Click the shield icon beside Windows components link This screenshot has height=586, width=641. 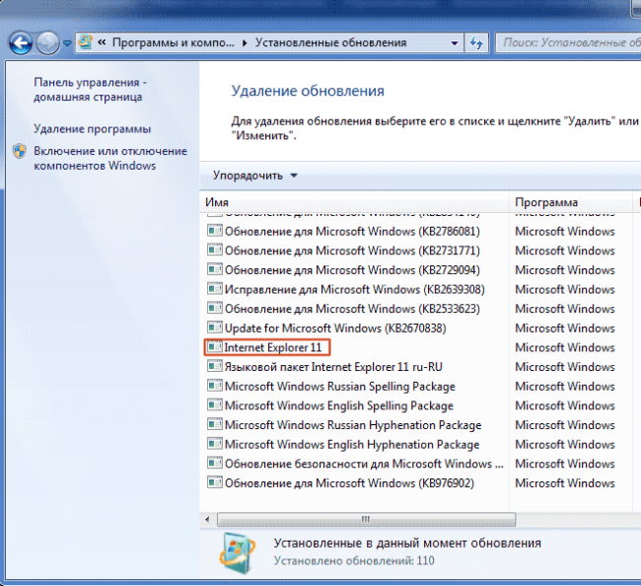[19, 151]
